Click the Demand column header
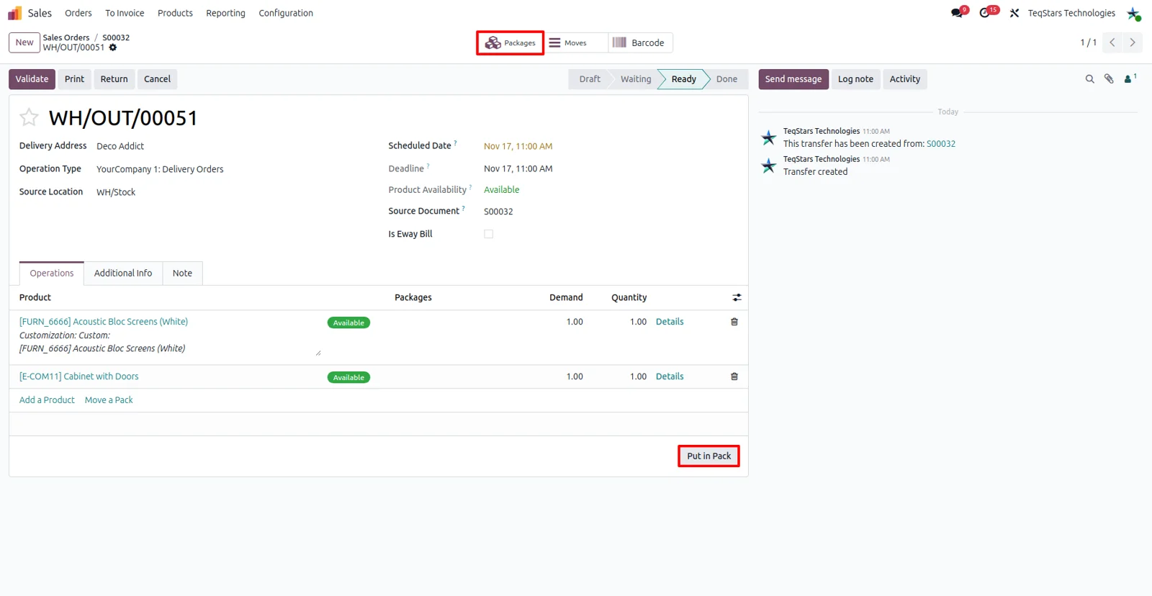This screenshot has height=596, width=1152. (566, 297)
